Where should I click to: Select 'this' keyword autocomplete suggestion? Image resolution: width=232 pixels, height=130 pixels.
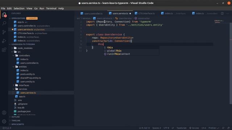(131, 47)
